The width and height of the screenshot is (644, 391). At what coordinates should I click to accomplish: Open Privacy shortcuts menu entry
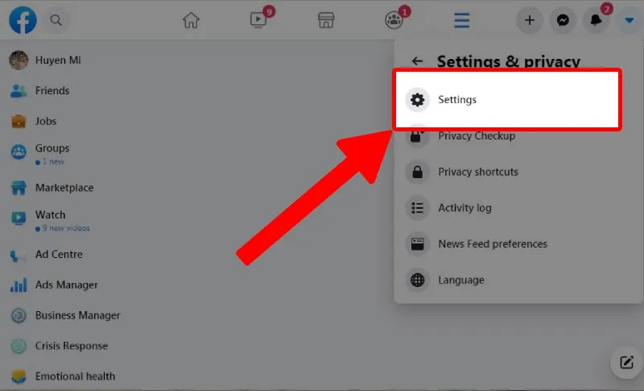[x=477, y=172]
